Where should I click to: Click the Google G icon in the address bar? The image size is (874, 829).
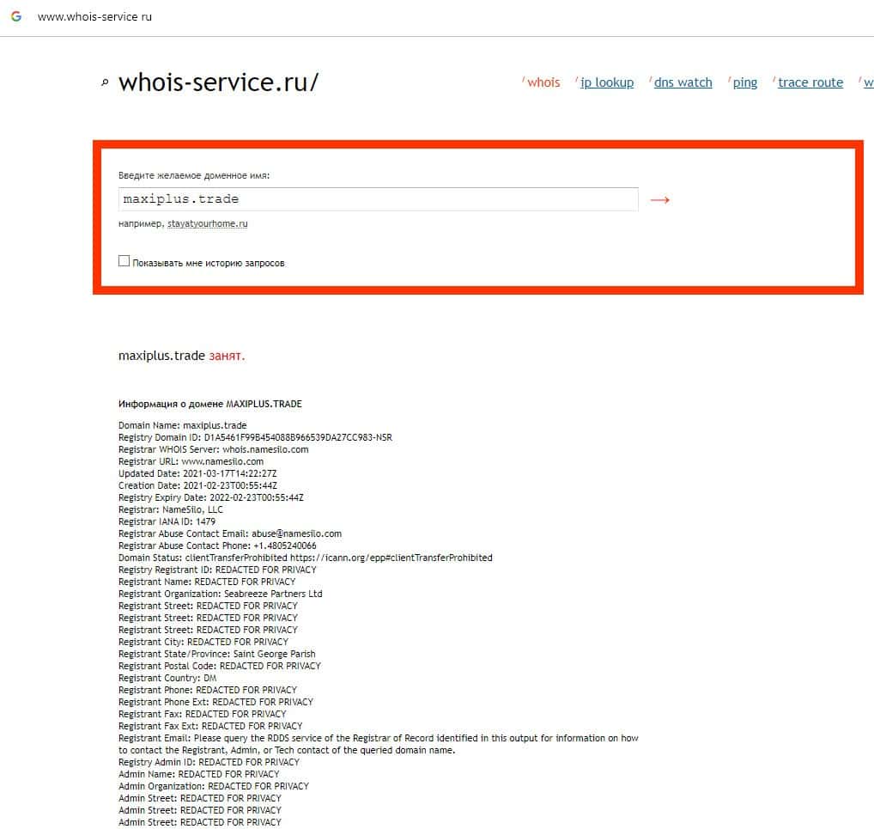pyautogui.click(x=16, y=16)
